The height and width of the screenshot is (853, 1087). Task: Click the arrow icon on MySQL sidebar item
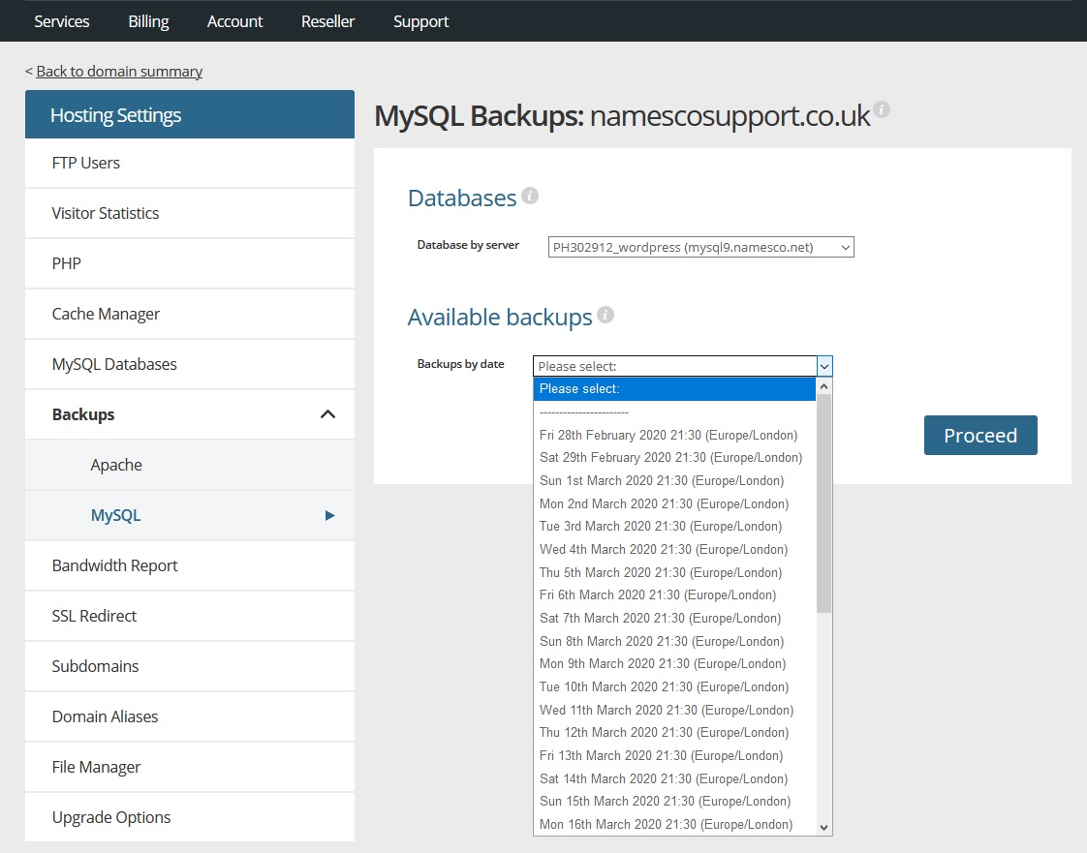[330, 515]
